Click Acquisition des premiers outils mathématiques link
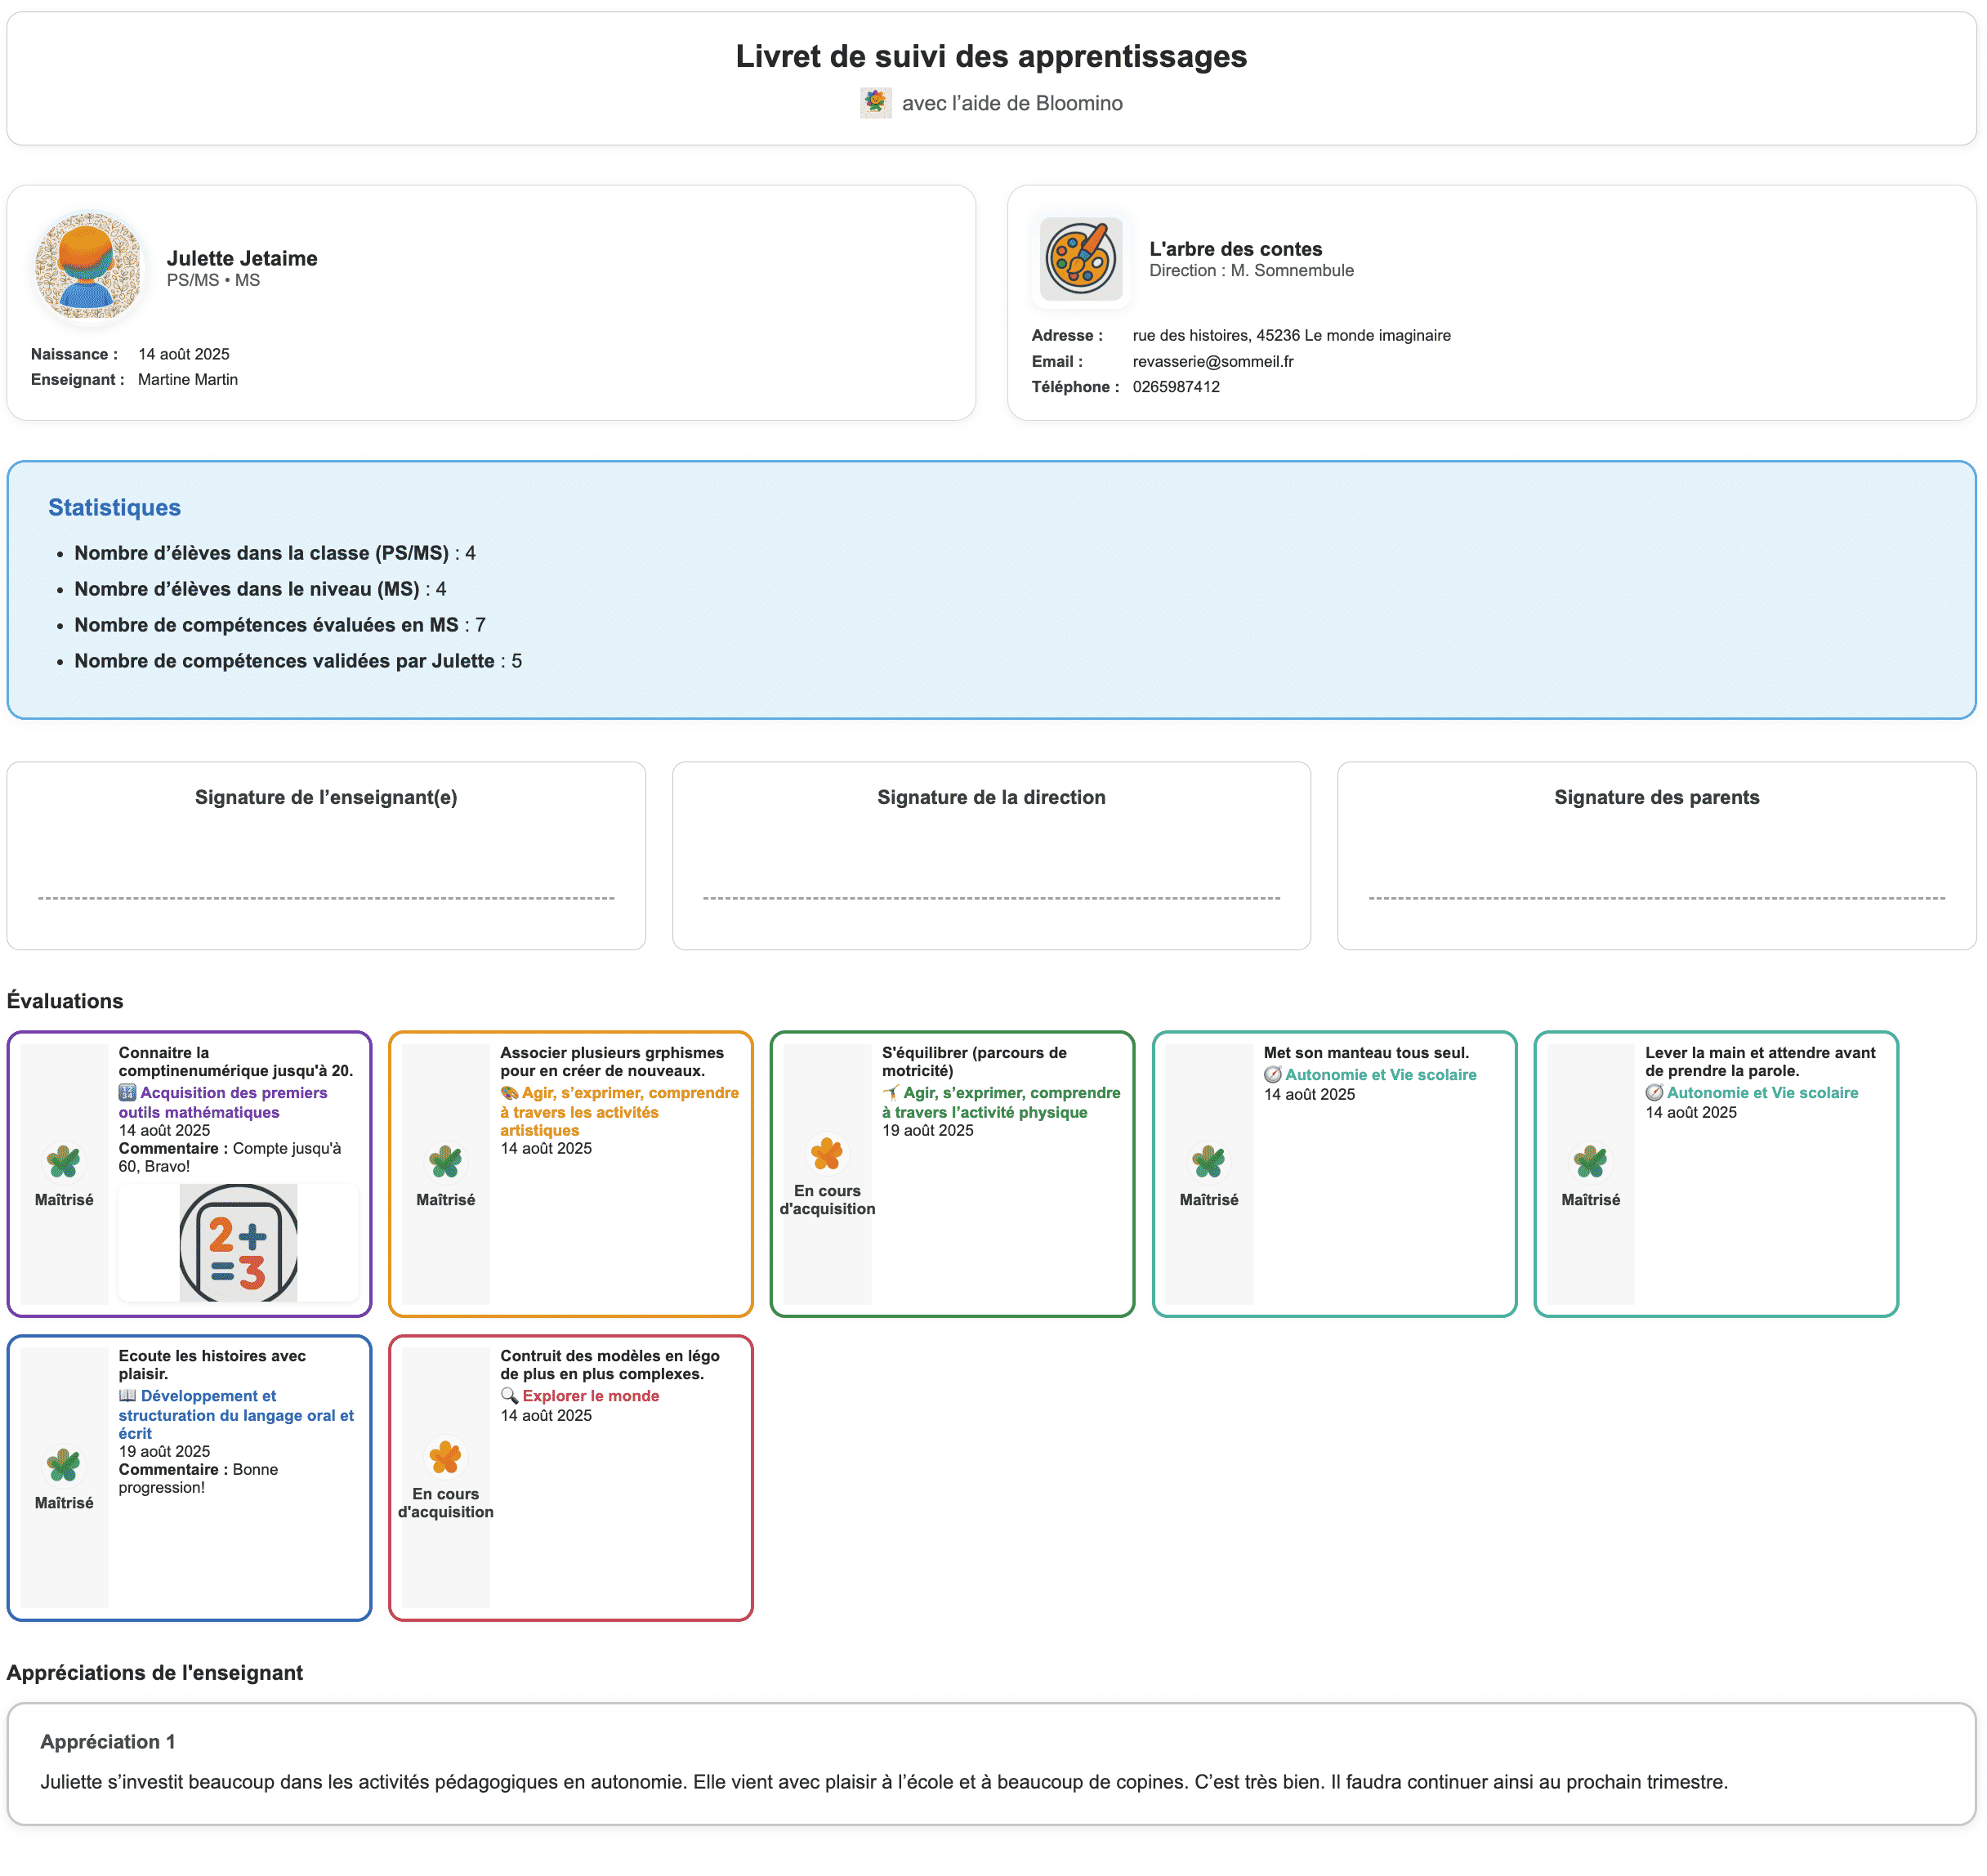The image size is (1987, 1876). click(222, 1102)
